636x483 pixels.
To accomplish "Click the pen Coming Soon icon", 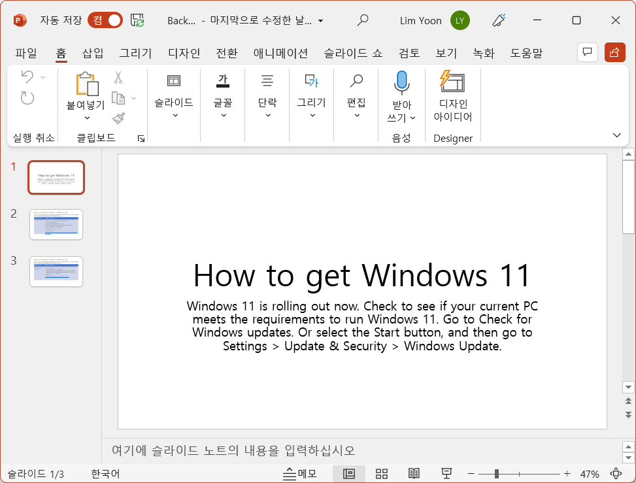I will [x=499, y=20].
